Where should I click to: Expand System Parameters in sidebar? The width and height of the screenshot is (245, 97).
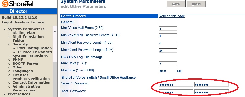coord(28,29)
